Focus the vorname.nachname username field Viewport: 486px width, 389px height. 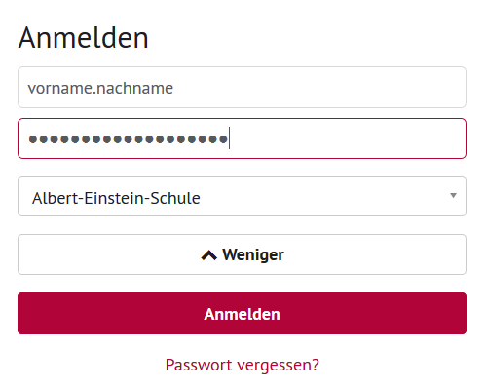[x=242, y=87]
